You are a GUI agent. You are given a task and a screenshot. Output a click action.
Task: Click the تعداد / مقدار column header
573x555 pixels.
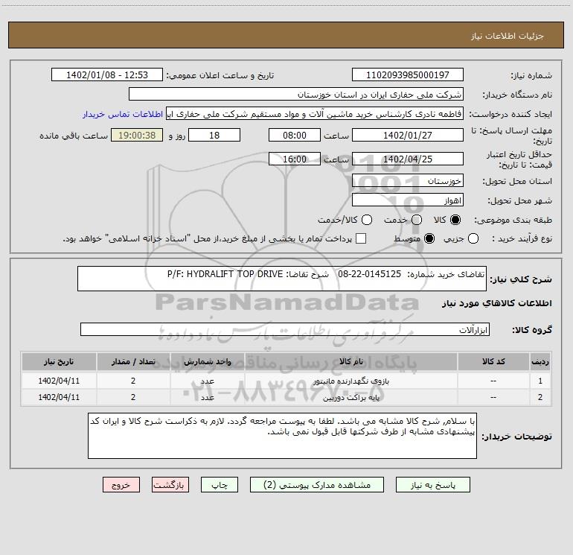coord(133,361)
